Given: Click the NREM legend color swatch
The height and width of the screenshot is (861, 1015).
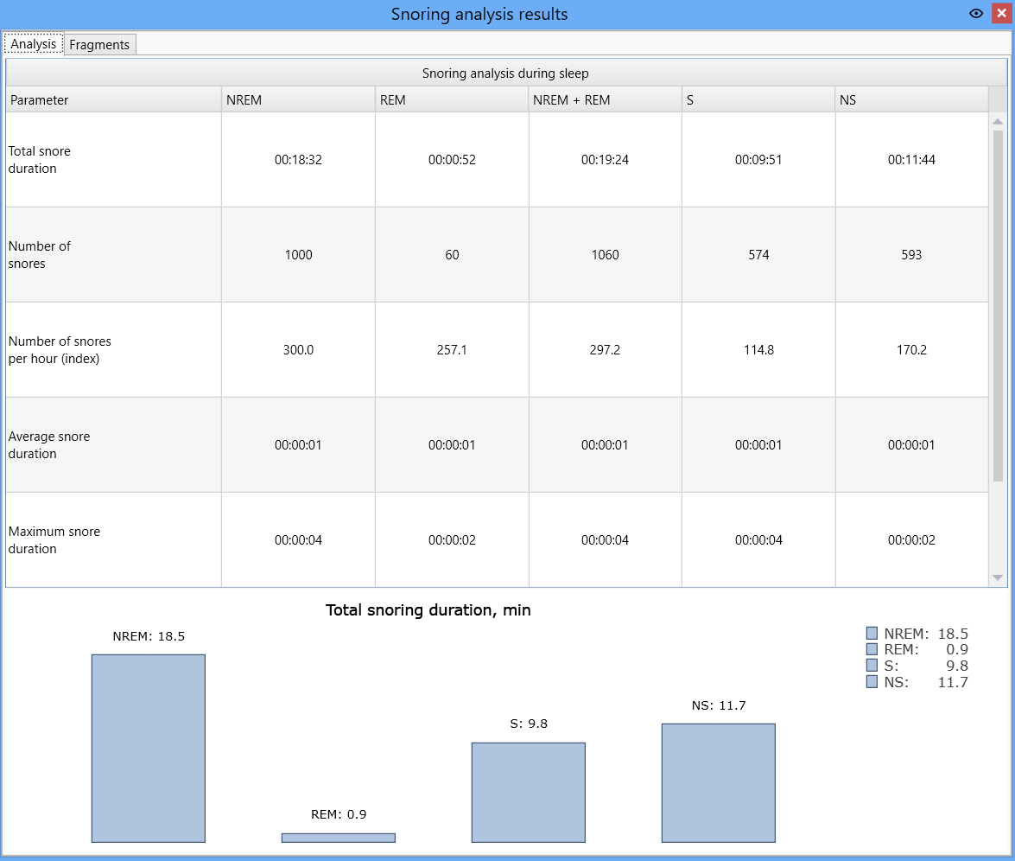Looking at the screenshot, I should click(872, 633).
